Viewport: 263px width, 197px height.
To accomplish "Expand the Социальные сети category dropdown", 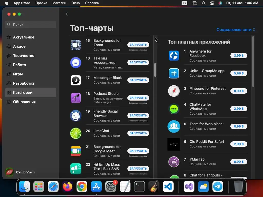I will [236, 30].
